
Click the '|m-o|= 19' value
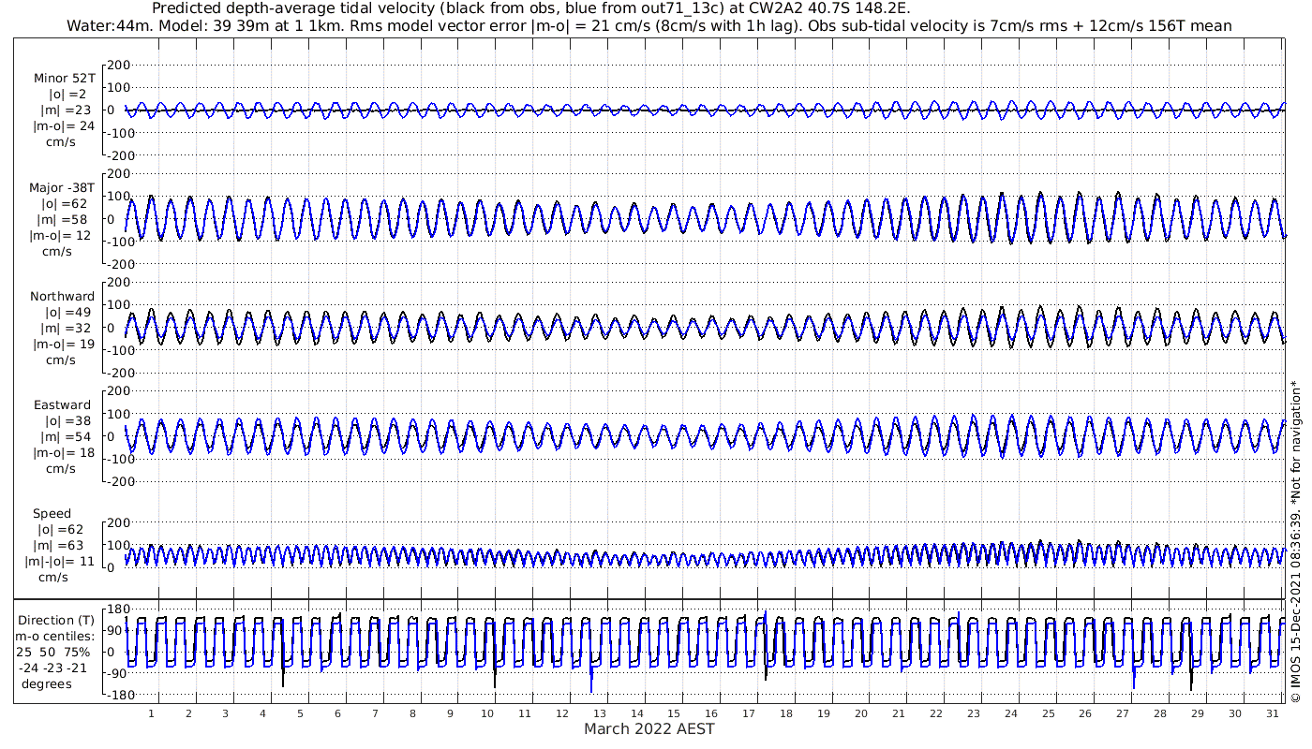64,345
